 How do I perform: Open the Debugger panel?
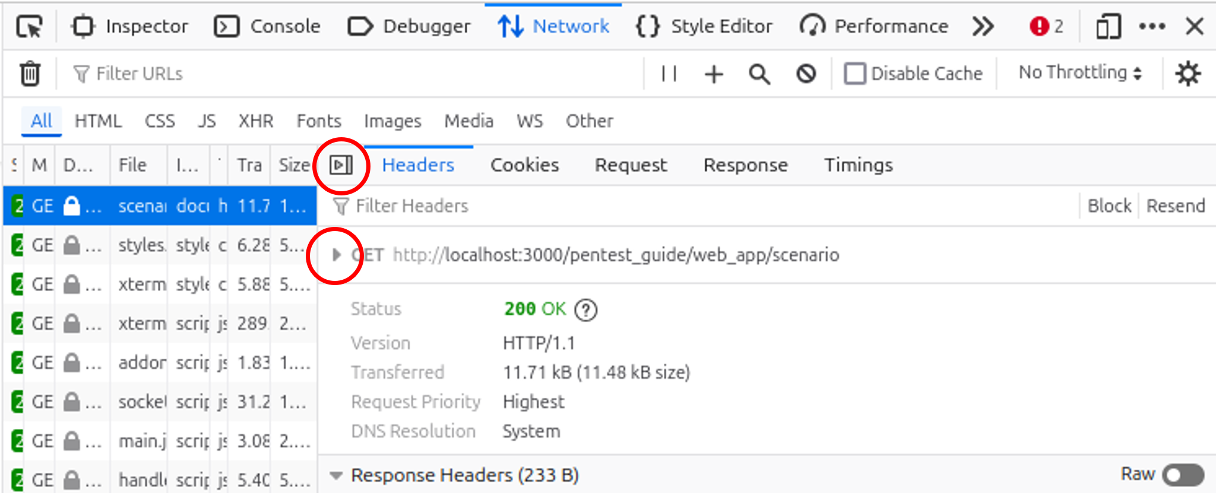coord(409,27)
